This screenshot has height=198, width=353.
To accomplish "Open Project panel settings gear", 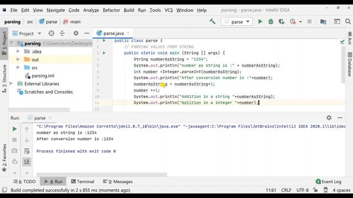I will [76, 34].
